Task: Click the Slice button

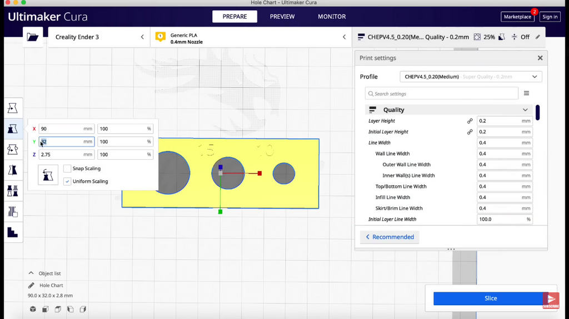Action: coord(491,298)
